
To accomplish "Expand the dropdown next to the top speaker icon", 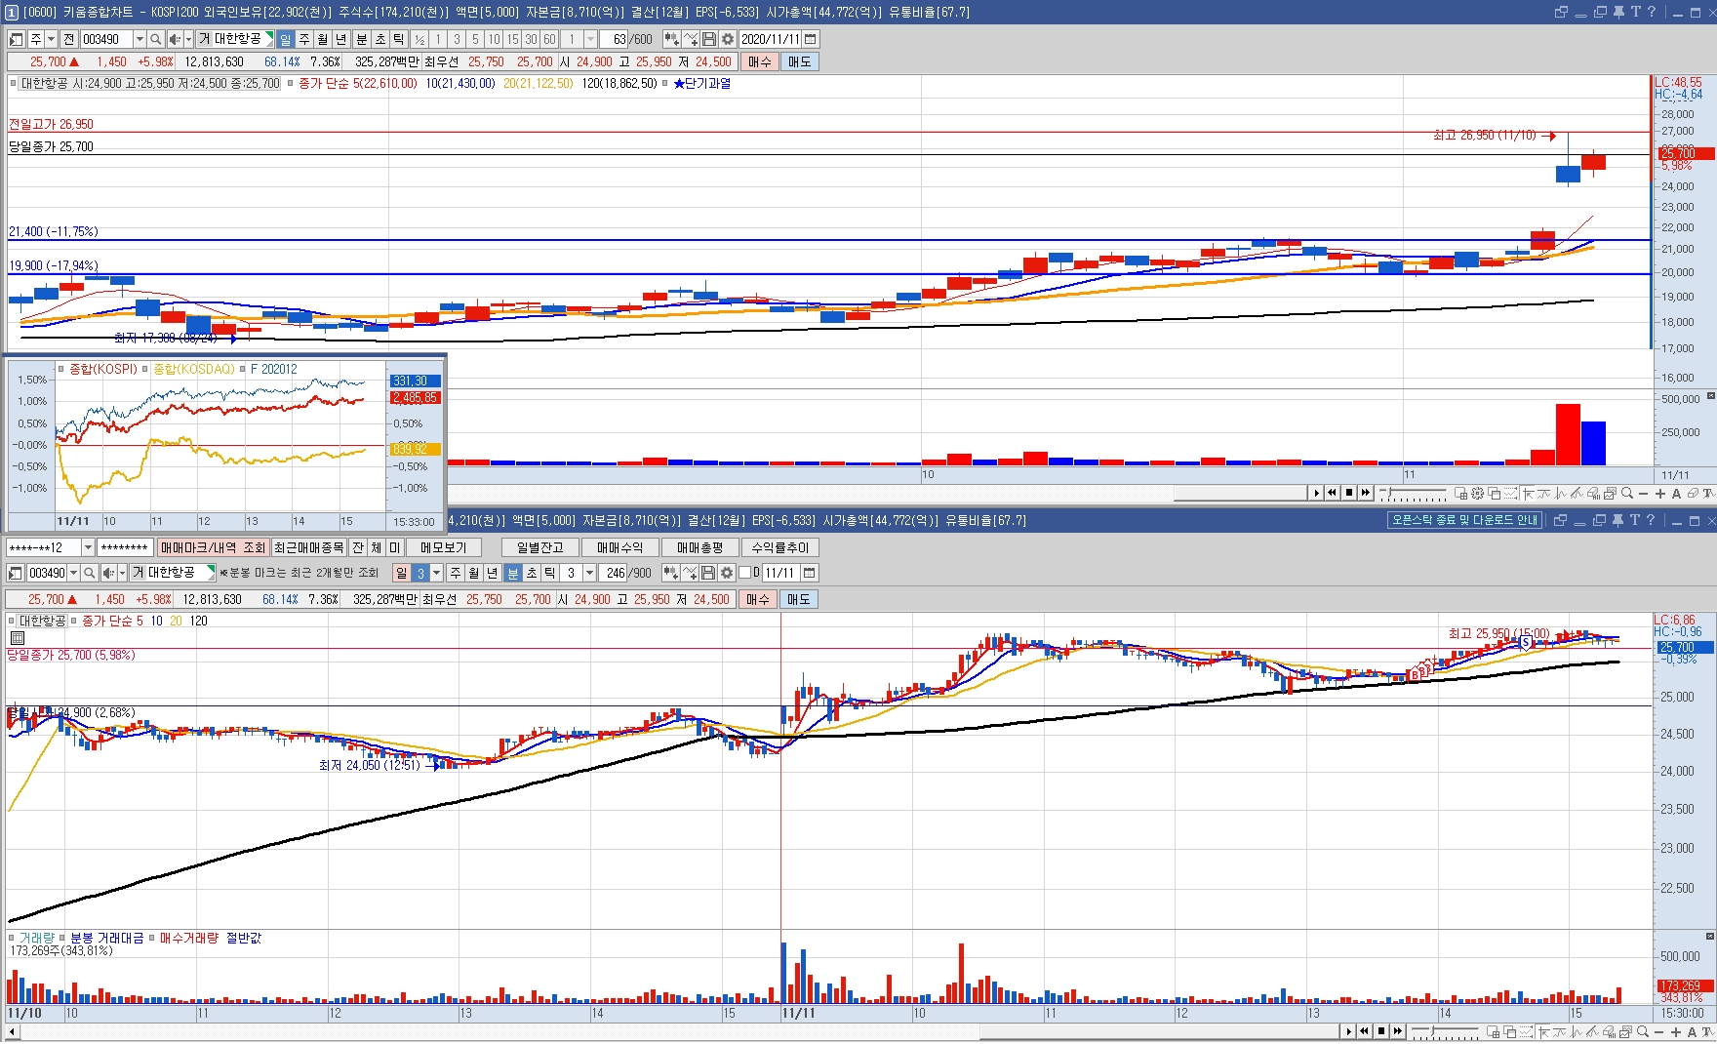I will tap(188, 39).
